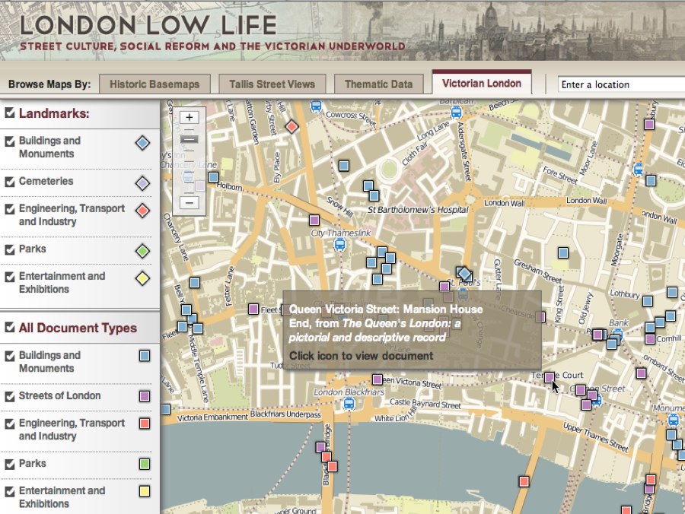685x514 pixels.
Task: Click blue marker below Cowcross Street
Action: tap(344, 166)
